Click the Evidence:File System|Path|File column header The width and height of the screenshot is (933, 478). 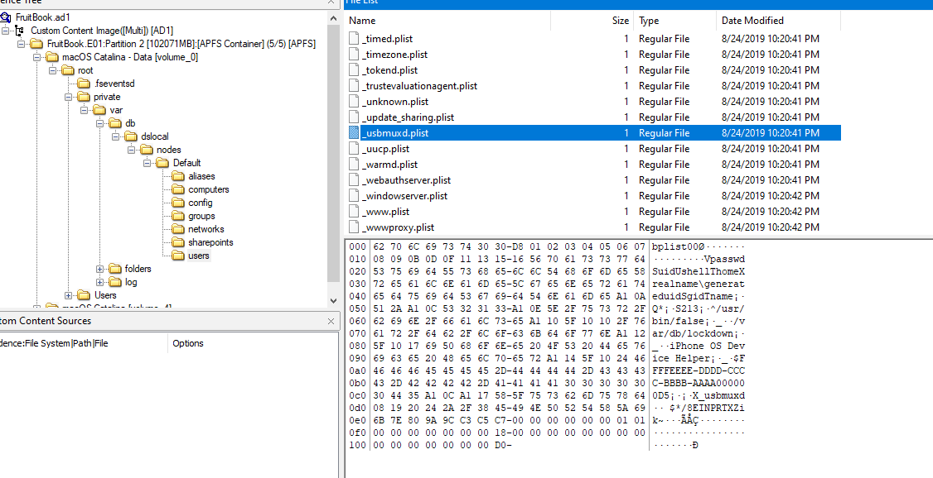(84, 343)
